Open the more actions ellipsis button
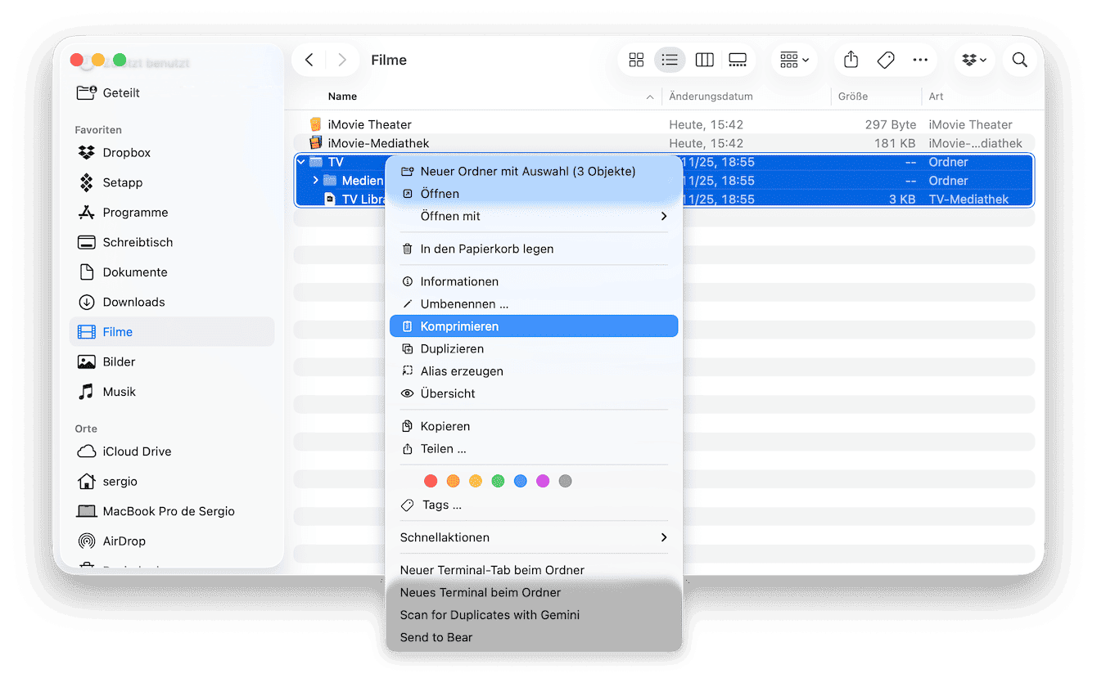 pyautogui.click(x=920, y=60)
